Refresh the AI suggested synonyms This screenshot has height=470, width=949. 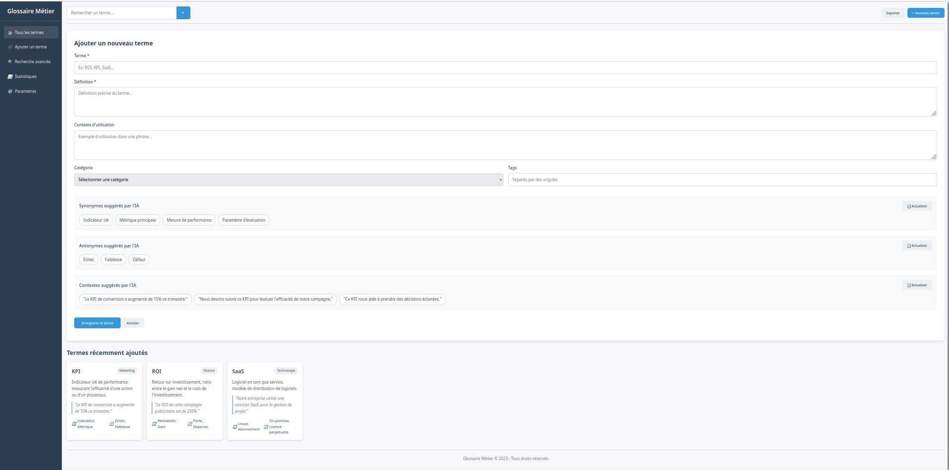coord(916,206)
